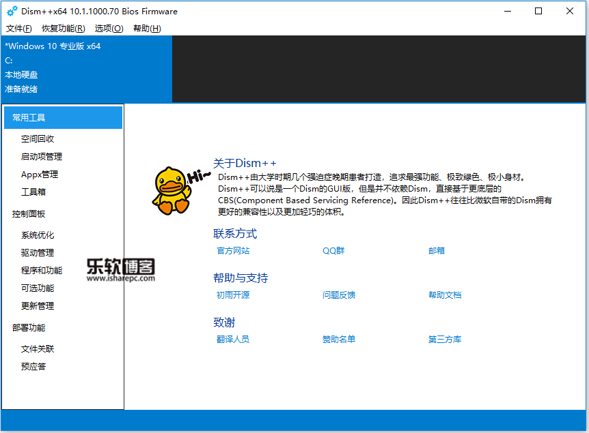The width and height of the screenshot is (589, 433).
Task: Click the QQ群 link
Action: [x=333, y=251]
